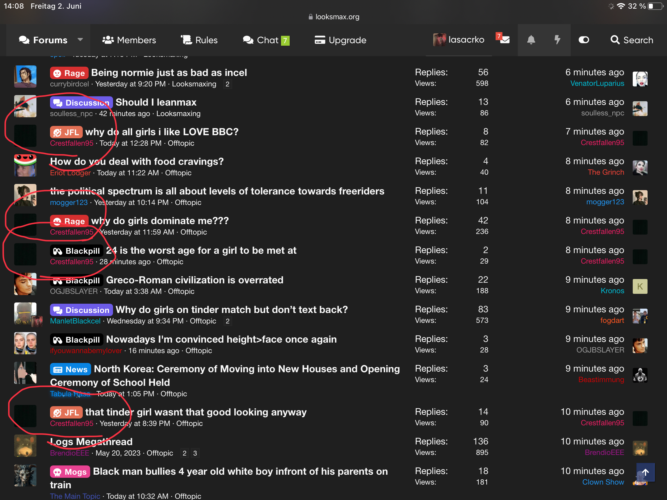The height and width of the screenshot is (500, 667).
Task: Tap the iPad battery status indicator
Action: point(655,6)
